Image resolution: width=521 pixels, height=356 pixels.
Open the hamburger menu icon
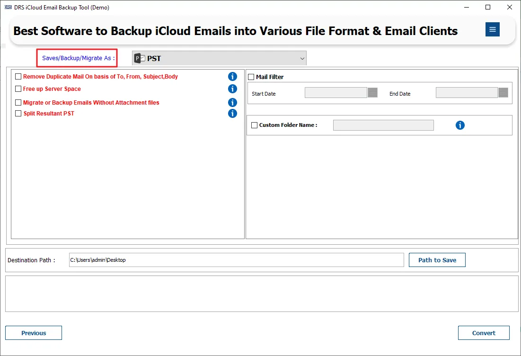point(493,29)
